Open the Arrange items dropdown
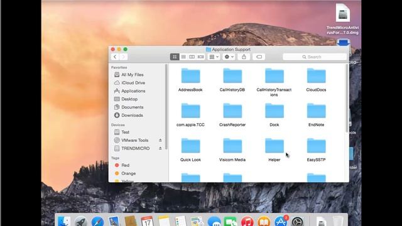This screenshot has width=402, height=226. [x=214, y=57]
